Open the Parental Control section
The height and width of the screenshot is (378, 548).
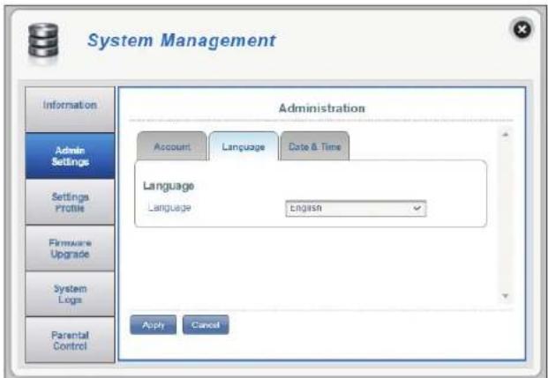(70, 340)
